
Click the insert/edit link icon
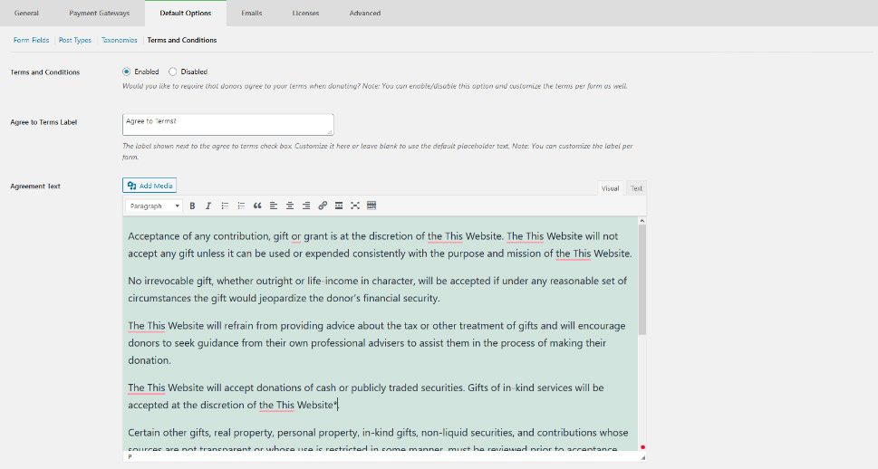click(x=323, y=206)
